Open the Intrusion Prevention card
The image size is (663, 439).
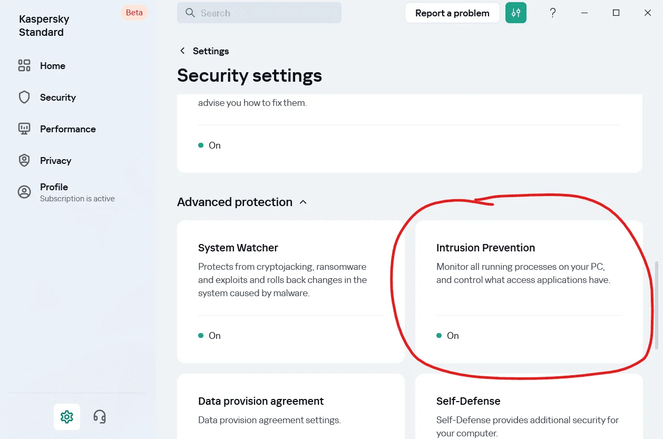tap(529, 291)
